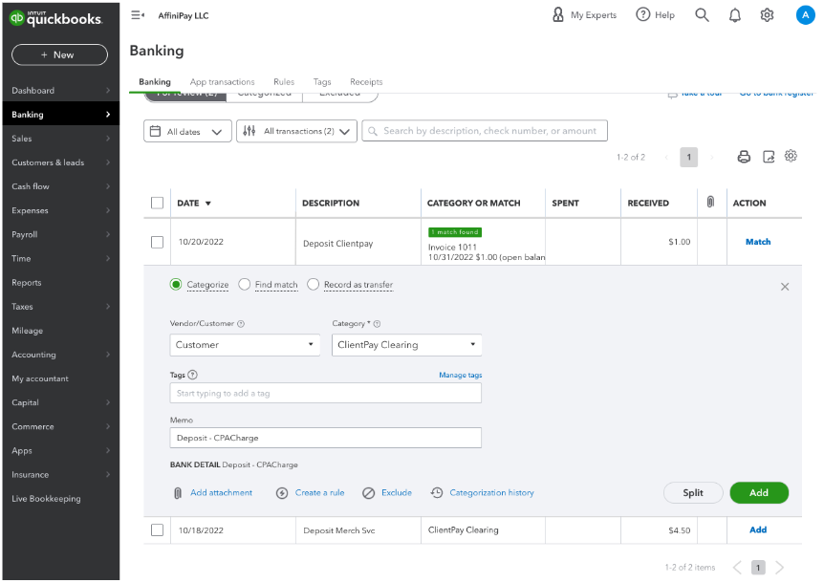Click the exclude circle-slash icon

coord(369,492)
